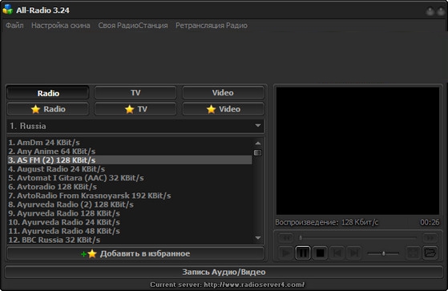
Task: Select station Any Anime 64 KBit/s
Action: coord(129,152)
